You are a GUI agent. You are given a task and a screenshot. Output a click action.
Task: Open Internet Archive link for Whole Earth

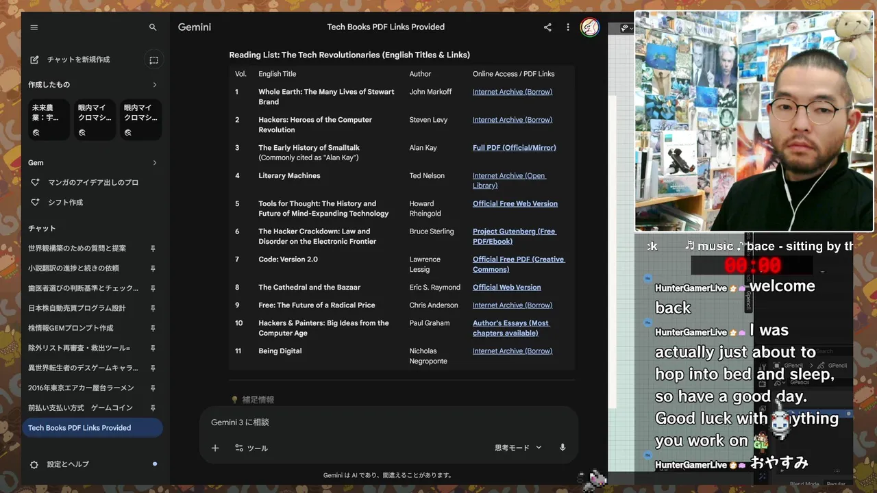pos(512,92)
